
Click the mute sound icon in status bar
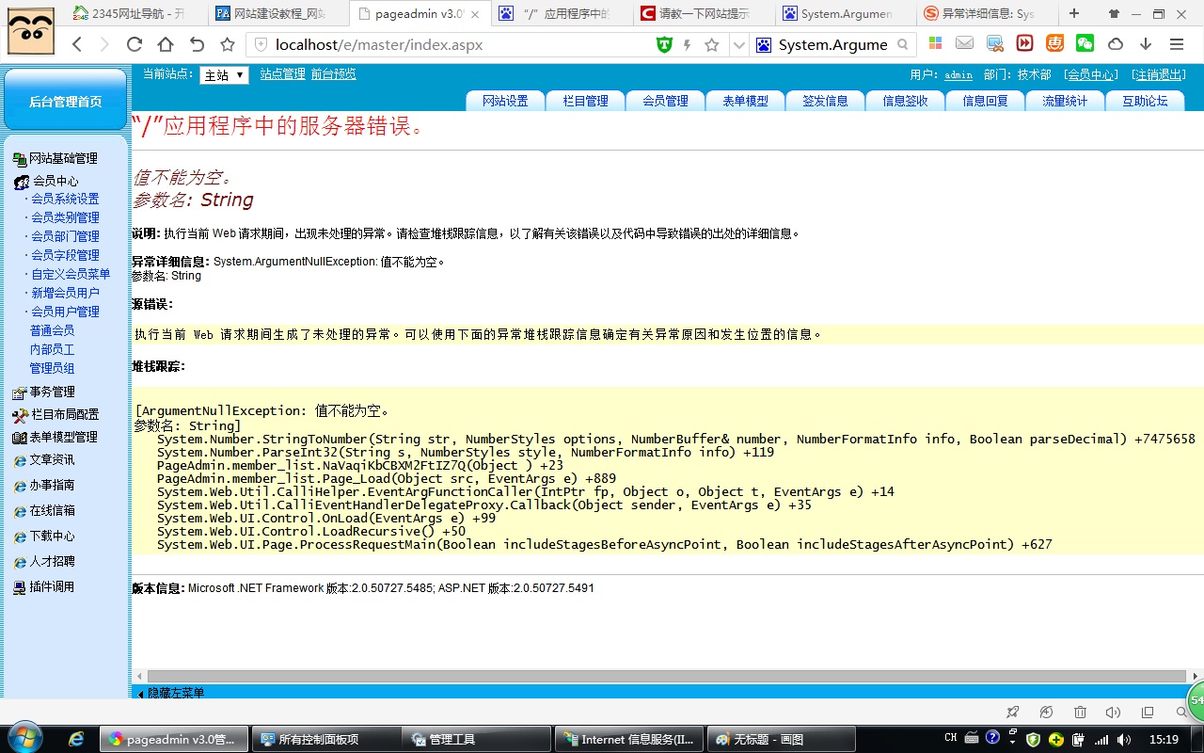click(x=1113, y=713)
